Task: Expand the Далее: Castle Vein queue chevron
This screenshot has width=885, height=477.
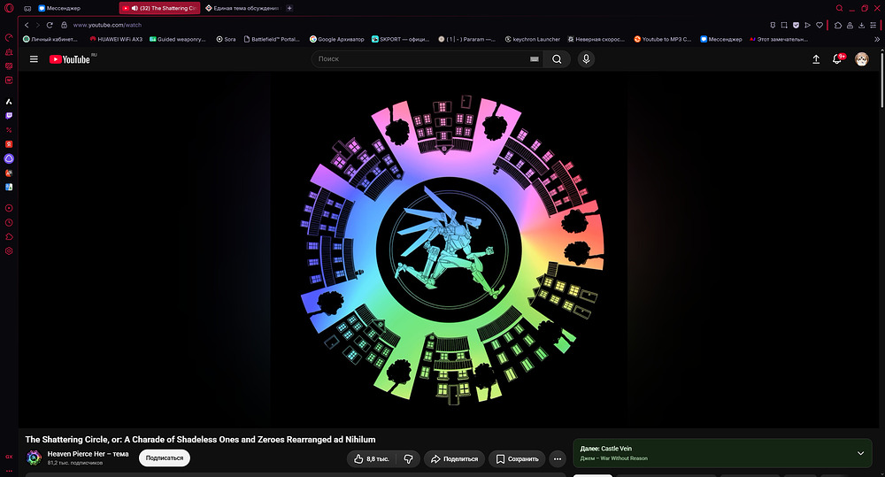Action: click(x=861, y=453)
